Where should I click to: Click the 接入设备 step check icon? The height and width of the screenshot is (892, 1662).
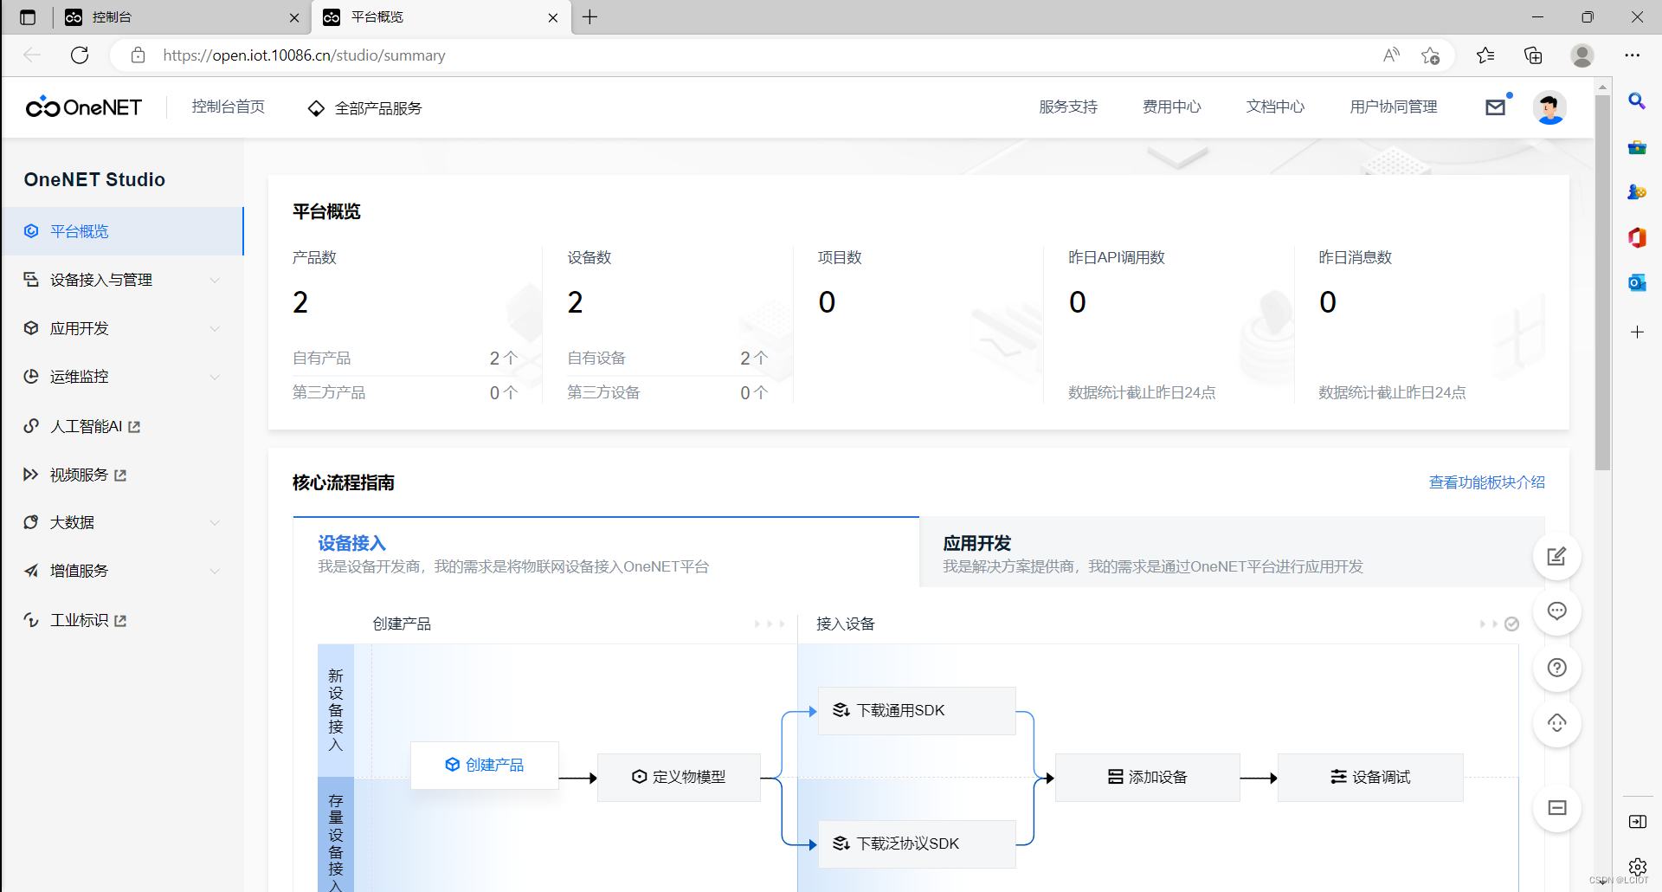pyautogui.click(x=1511, y=624)
